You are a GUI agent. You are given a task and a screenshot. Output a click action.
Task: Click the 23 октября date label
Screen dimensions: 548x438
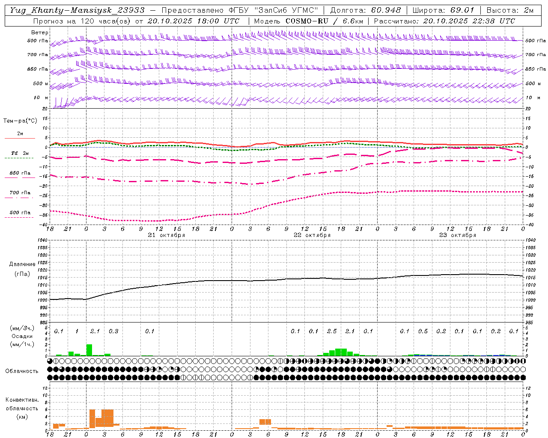(x=457, y=235)
